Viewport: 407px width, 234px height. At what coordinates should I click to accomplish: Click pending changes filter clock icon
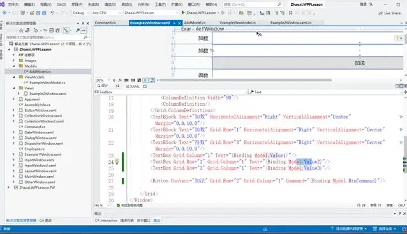[36, 31]
